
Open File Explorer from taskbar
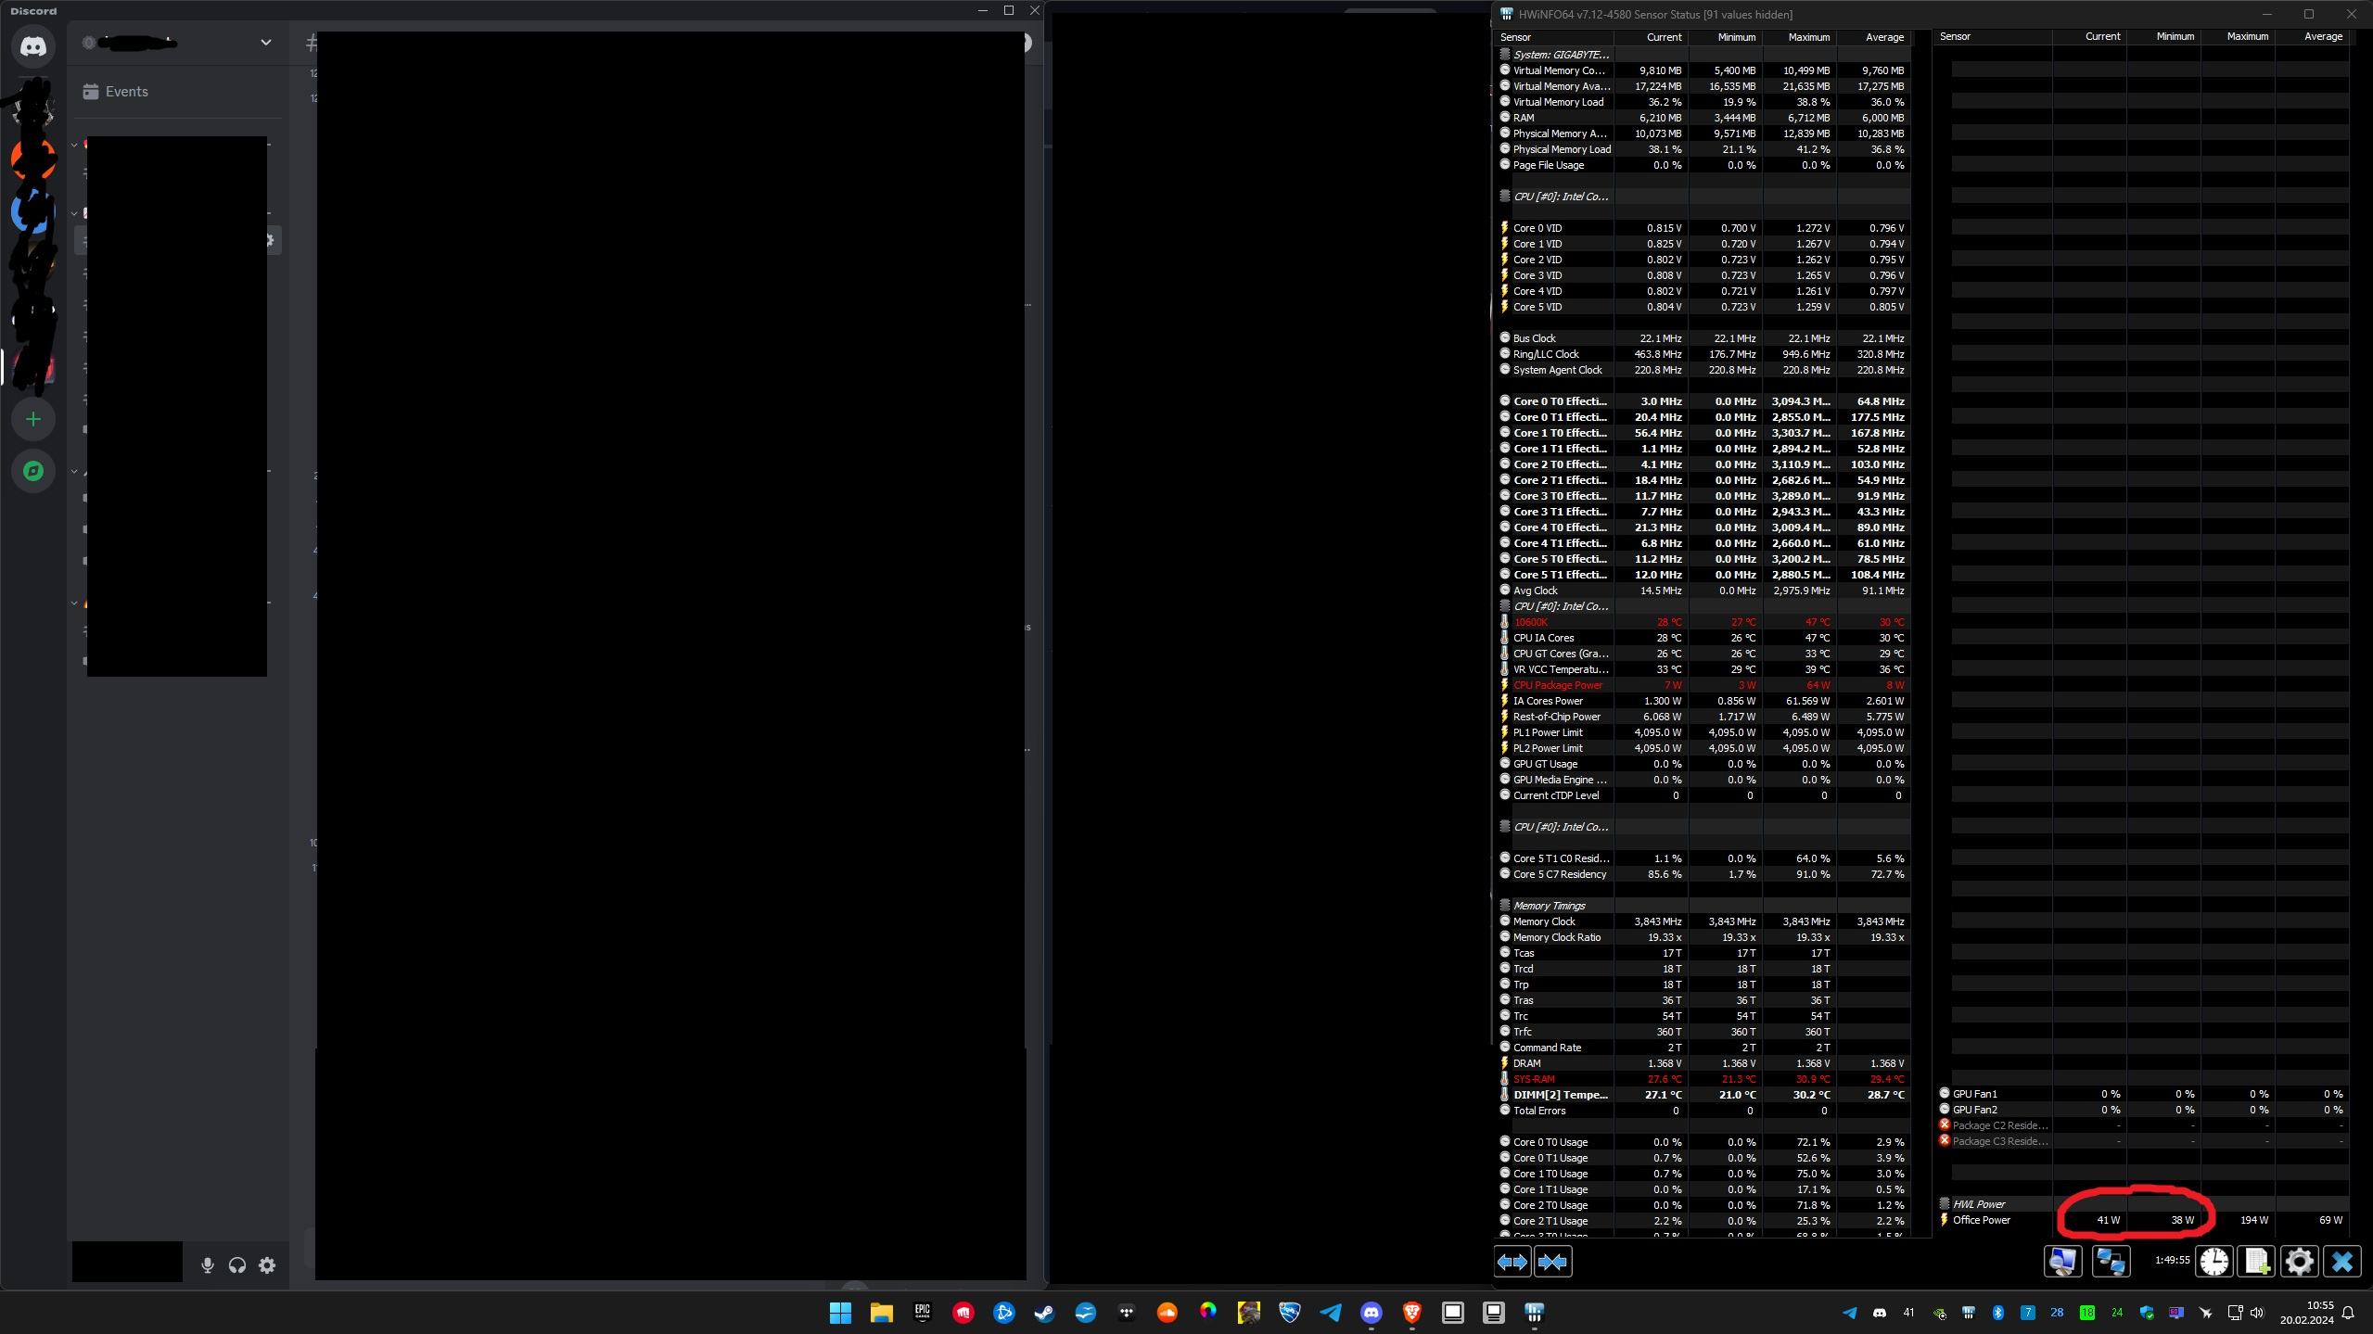click(881, 1313)
